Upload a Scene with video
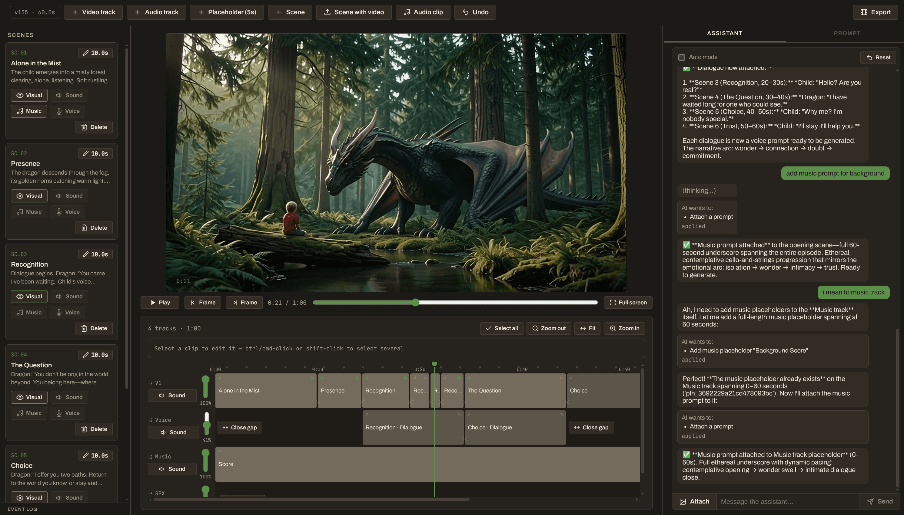Screen dimensions: 904x515 click(354, 12)
